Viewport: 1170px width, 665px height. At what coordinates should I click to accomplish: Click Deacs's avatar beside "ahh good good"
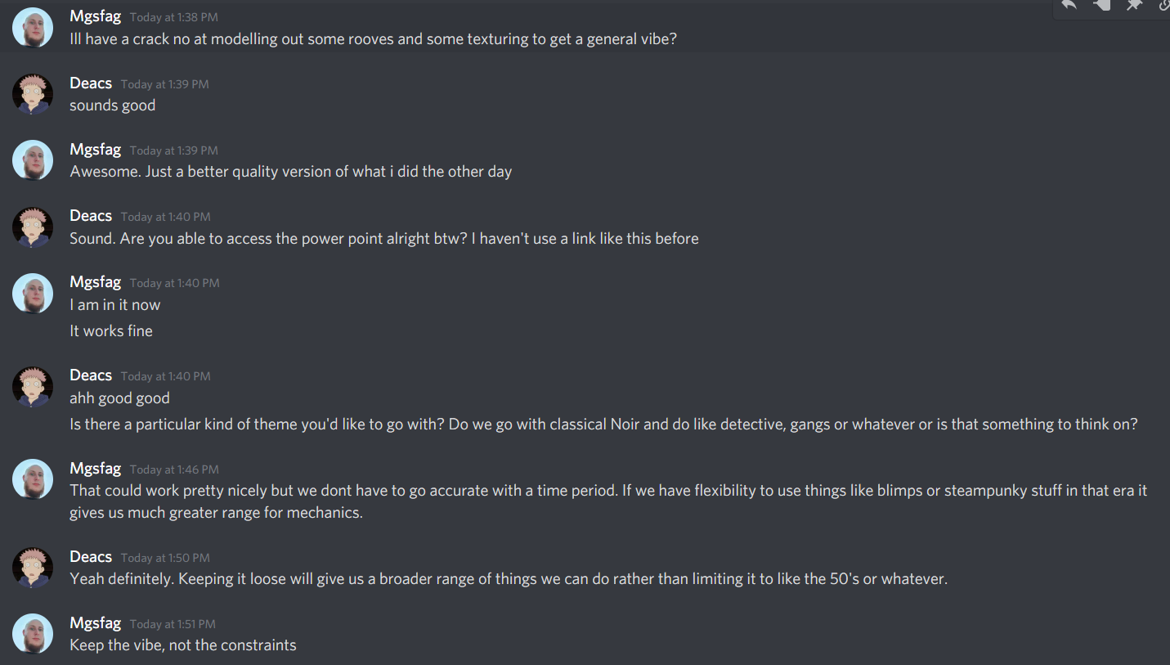[33, 386]
